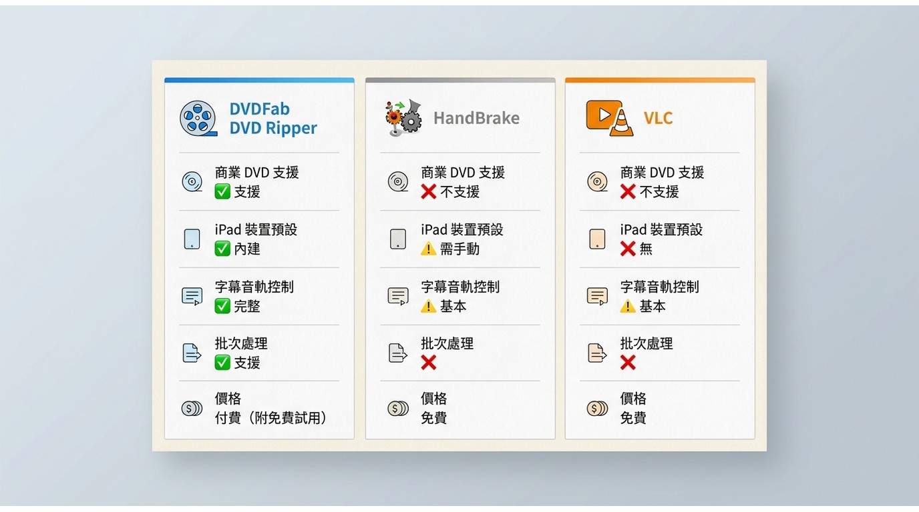Click the price coins icon in DVDFab column

[x=192, y=408]
